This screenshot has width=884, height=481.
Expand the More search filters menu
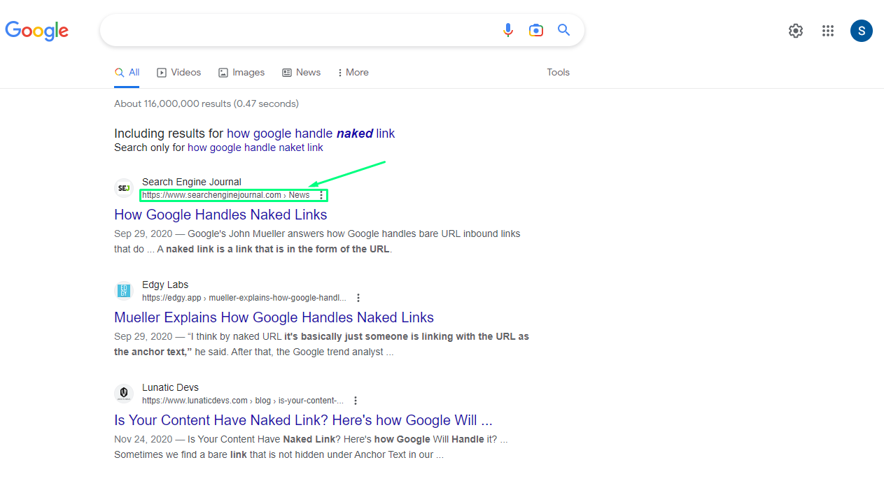[x=353, y=72]
